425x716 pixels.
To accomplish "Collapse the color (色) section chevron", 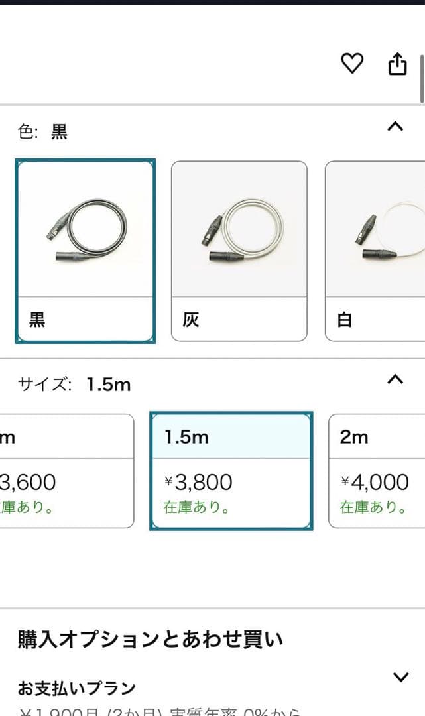I will 395,127.
